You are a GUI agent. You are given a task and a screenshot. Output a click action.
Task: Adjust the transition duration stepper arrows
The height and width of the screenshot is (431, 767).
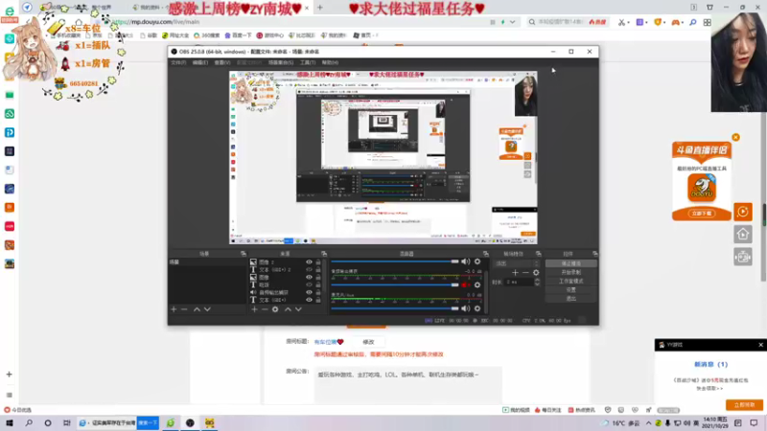(x=537, y=282)
